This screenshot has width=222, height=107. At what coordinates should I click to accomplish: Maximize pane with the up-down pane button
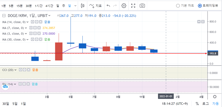point(203,22)
